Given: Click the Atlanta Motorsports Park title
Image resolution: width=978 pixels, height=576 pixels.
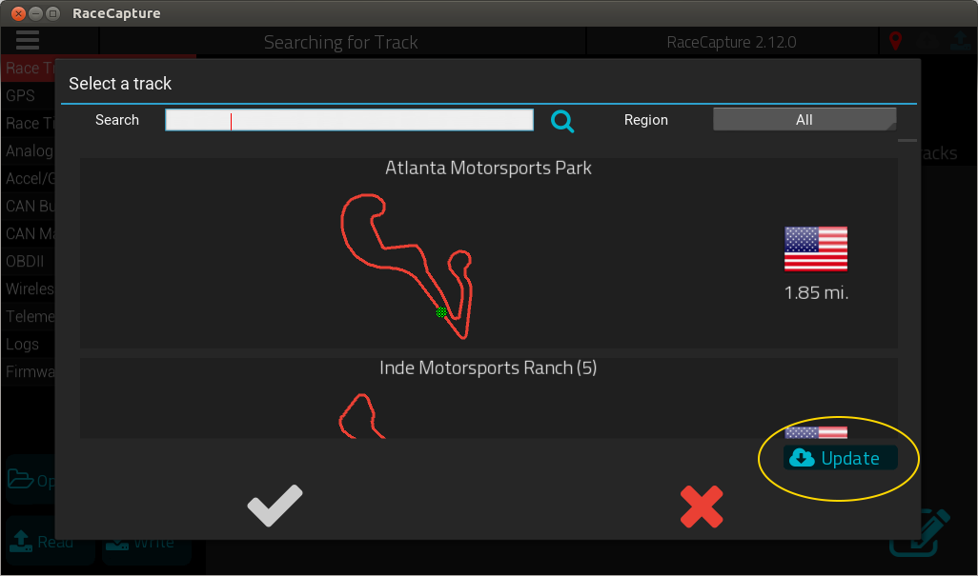Looking at the screenshot, I should (488, 169).
